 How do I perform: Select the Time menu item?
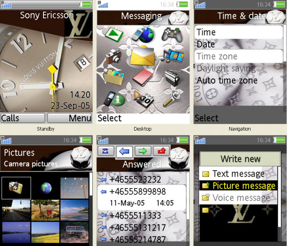point(239,32)
